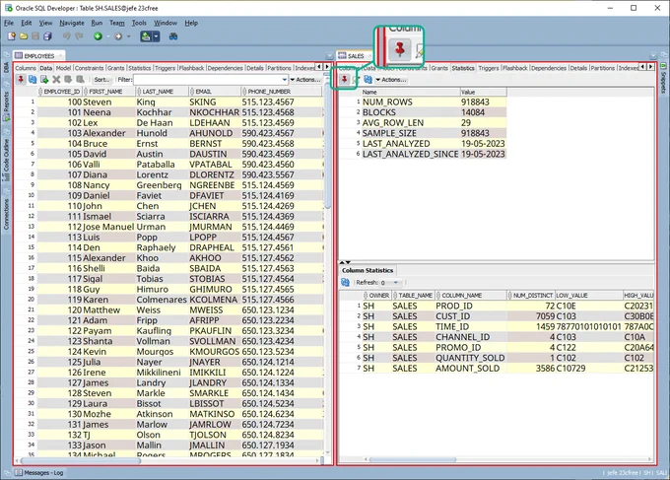Click the Refresh icon in EMPLOYEES data toolbar

click(x=33, y=80)
